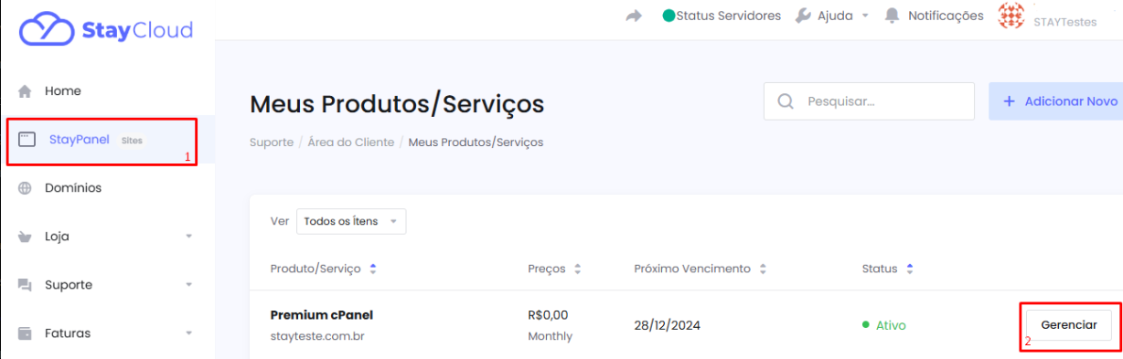Click the Pesquisar search field

click(869, 101)
